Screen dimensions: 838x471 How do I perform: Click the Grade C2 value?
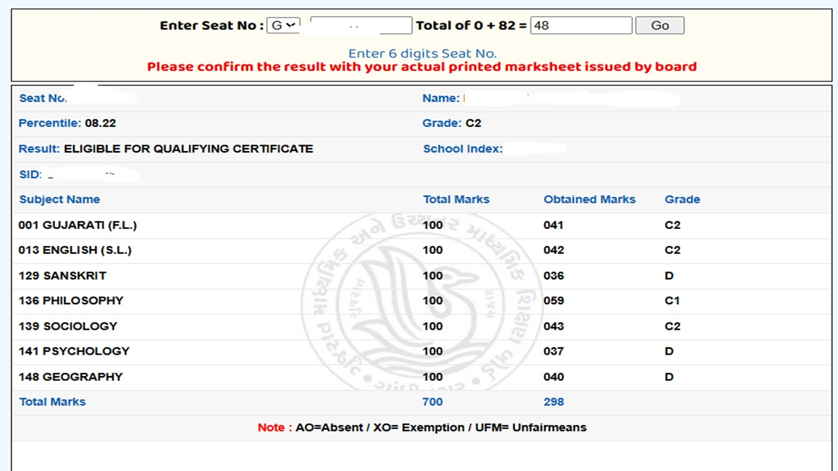[473, 123]
